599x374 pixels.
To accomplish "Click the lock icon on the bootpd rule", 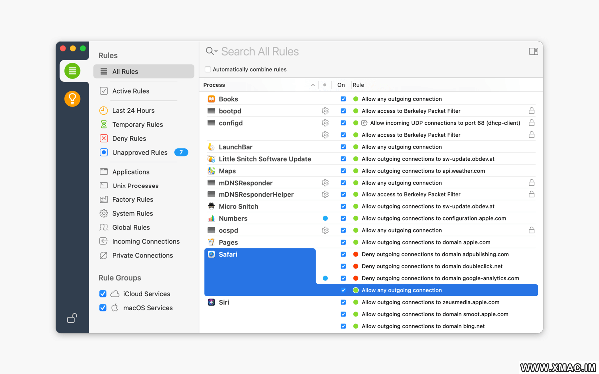I will coord(532,111).
